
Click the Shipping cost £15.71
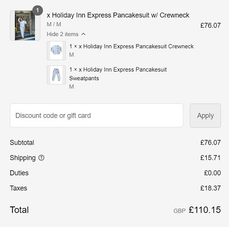211,158
